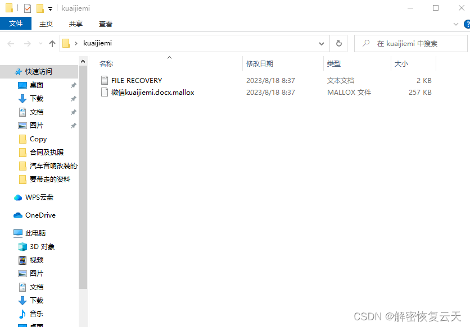Select 此电脑 in the sidebar
Image resolution: width=470 pixels, height=327 pixels.
[35, 233]
